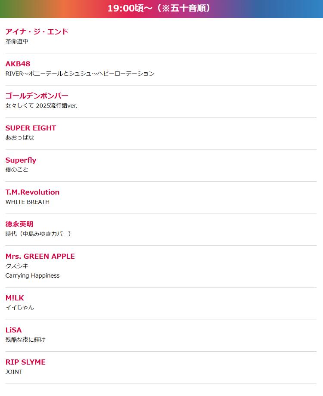This screenshot has height=396, width=323.
Task: Select the JOINT song title
Action: pos(14,372)
